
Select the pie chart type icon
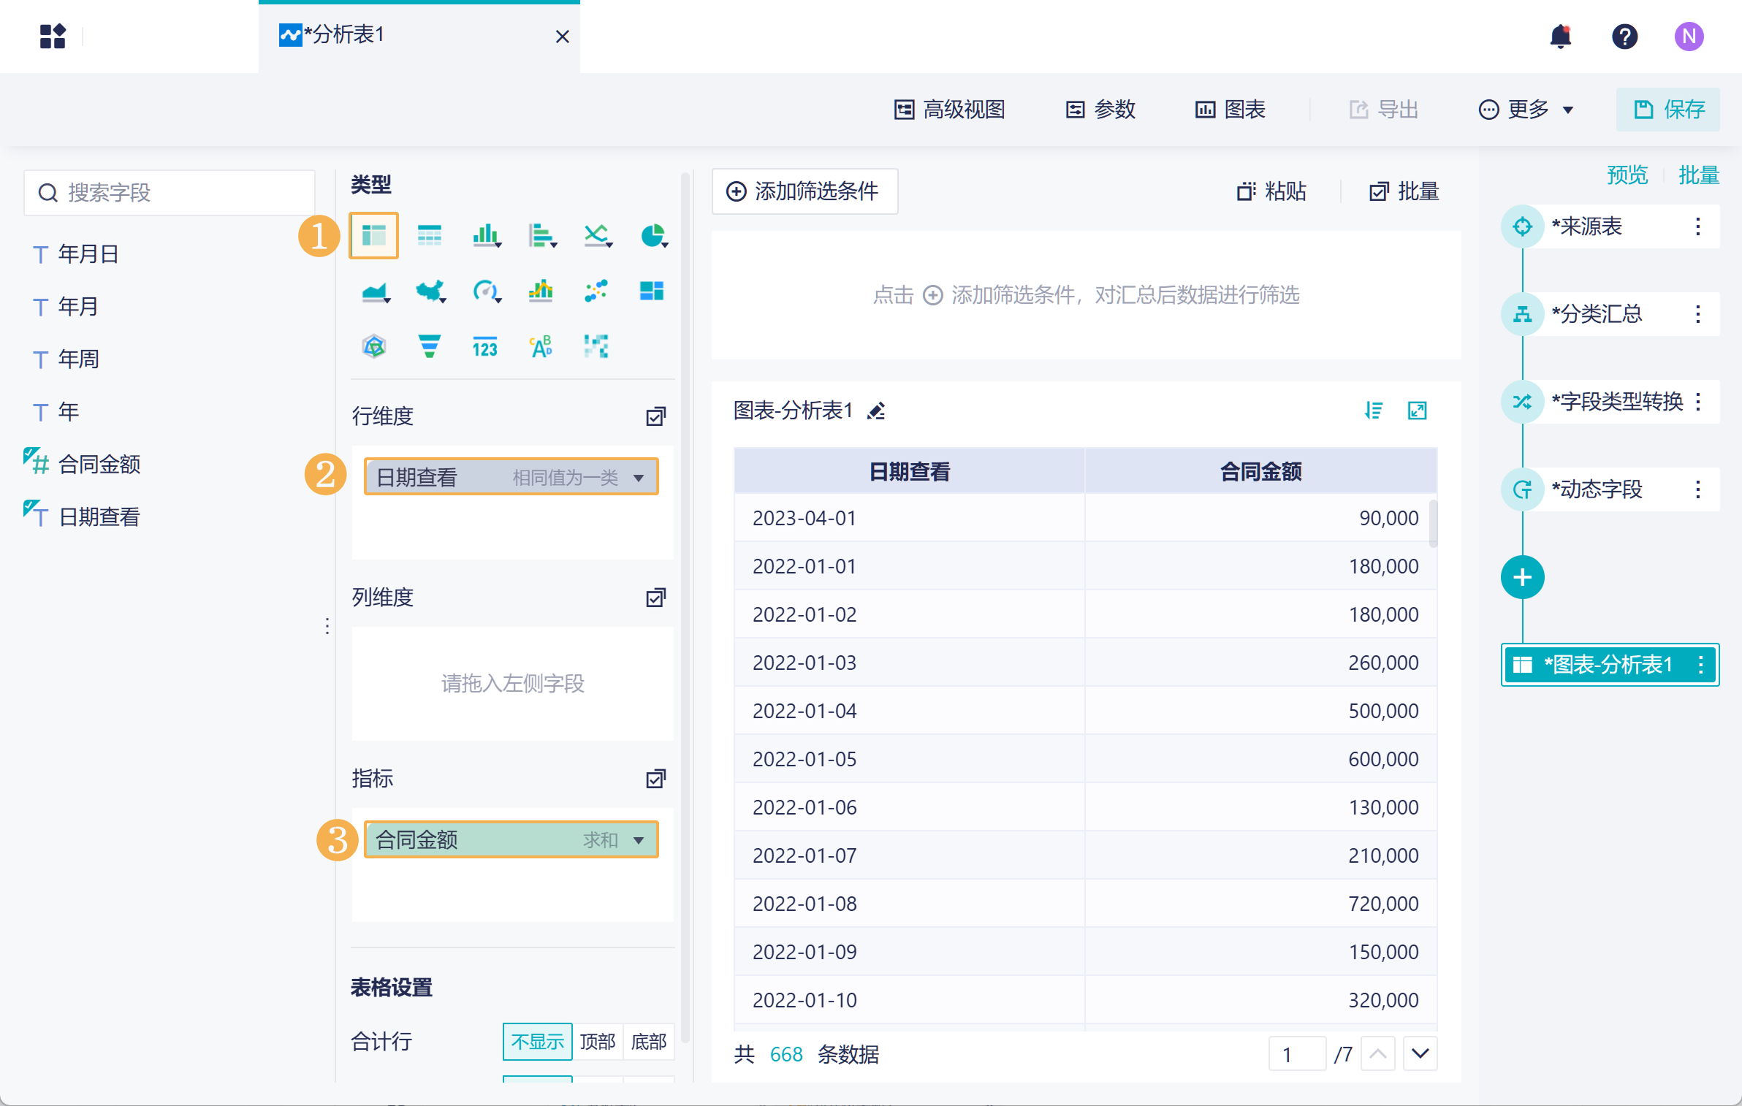coord(653,236)
